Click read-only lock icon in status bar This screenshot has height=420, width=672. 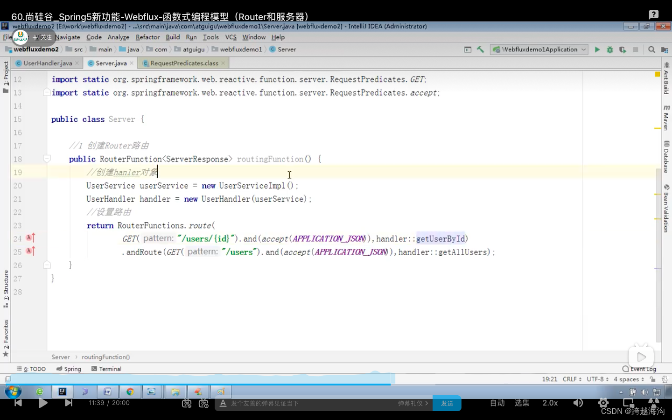[653, 379]
